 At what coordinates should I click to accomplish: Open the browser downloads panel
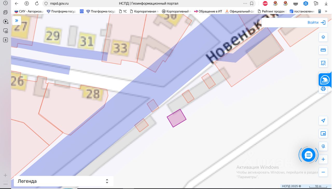tap(326, 4)
